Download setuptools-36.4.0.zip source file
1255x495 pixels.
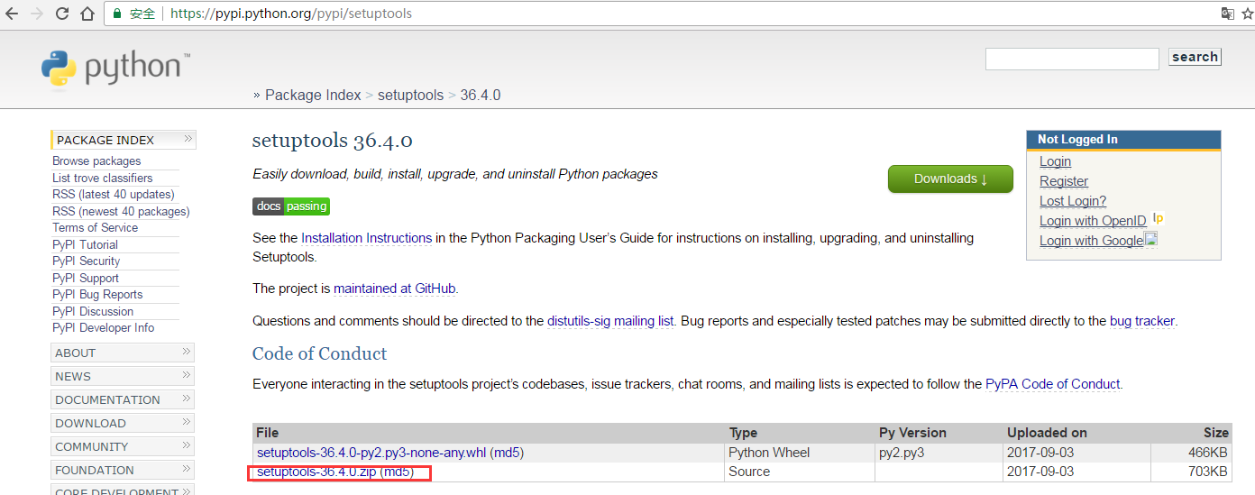[316, 472]
